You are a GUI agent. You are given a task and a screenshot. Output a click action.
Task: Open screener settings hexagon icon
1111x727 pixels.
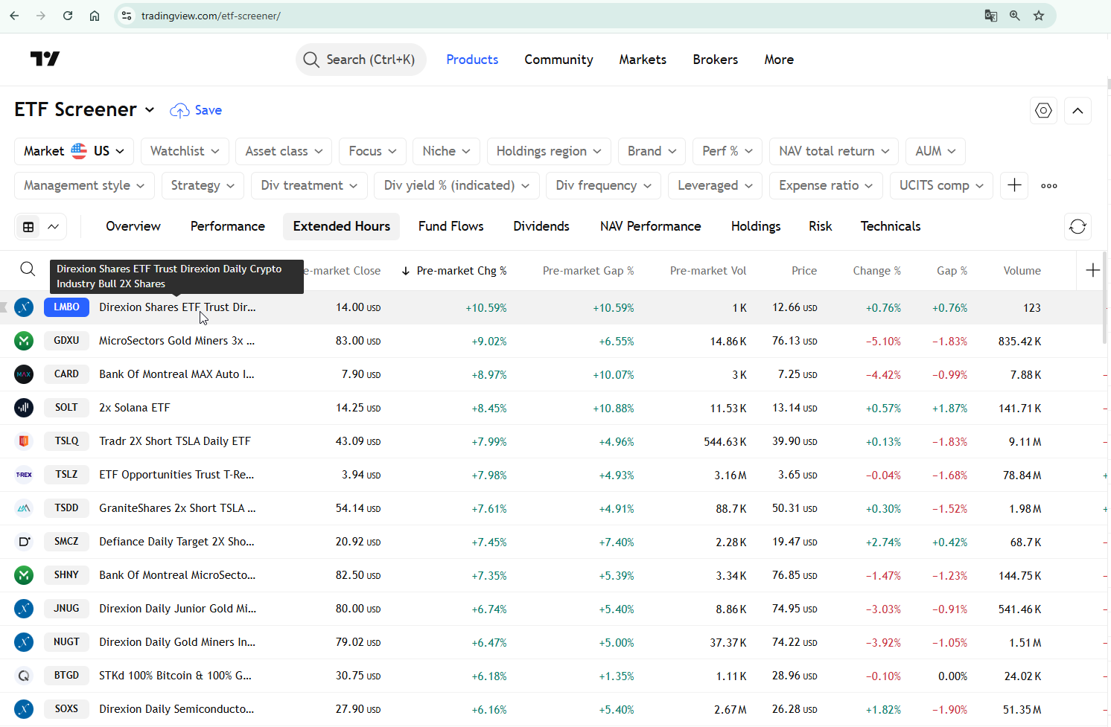pyautogui.click(x=1044, y=111)
